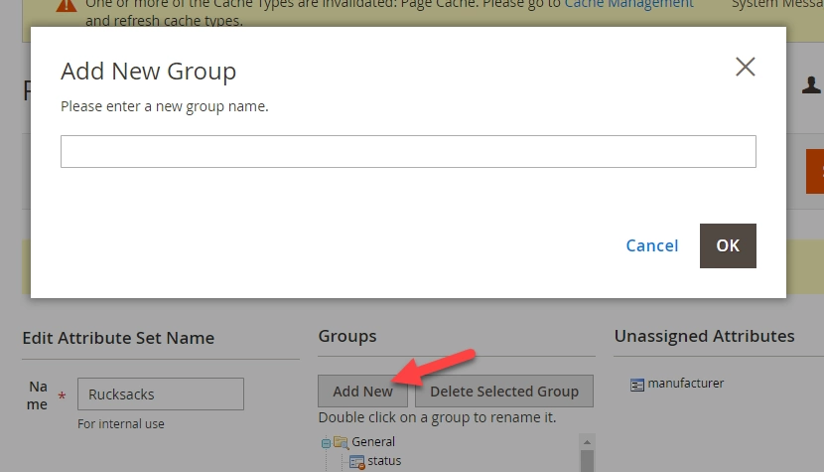Screen dimensions: 824x472
Task: Click the 'Edit Attribute Set Name' heading
Action: [118, 337]
